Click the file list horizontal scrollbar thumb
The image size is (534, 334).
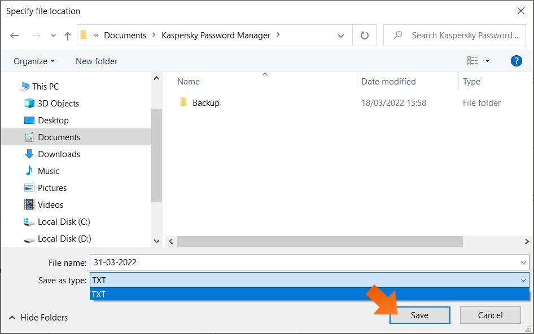320,241
